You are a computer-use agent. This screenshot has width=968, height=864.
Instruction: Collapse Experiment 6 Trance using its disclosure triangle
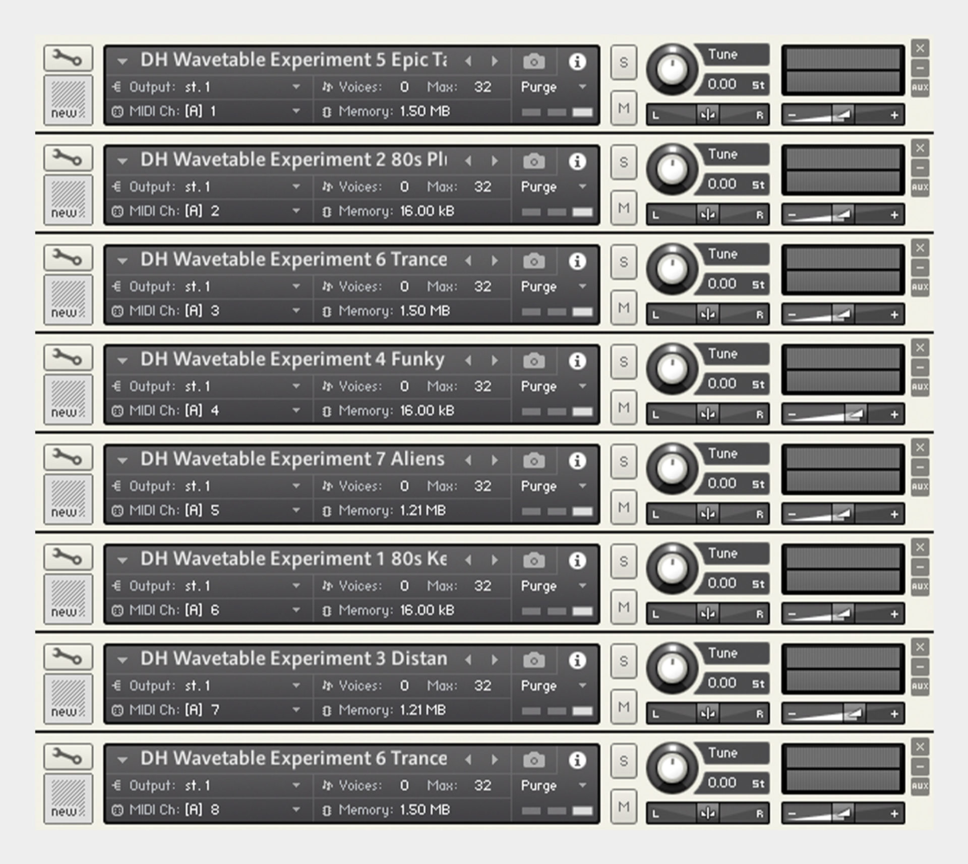[x=122, y=260]
